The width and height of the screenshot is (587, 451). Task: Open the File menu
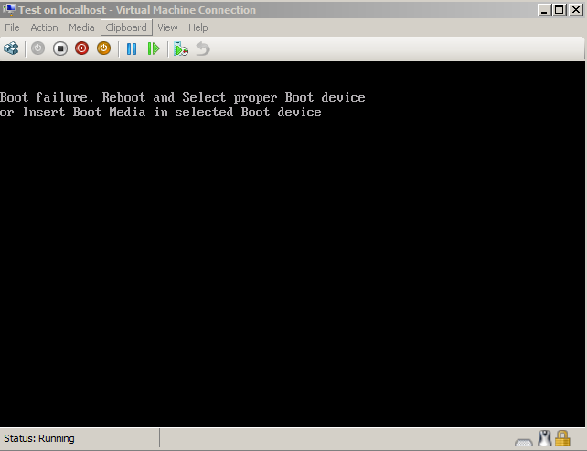(x=12, y=27)
